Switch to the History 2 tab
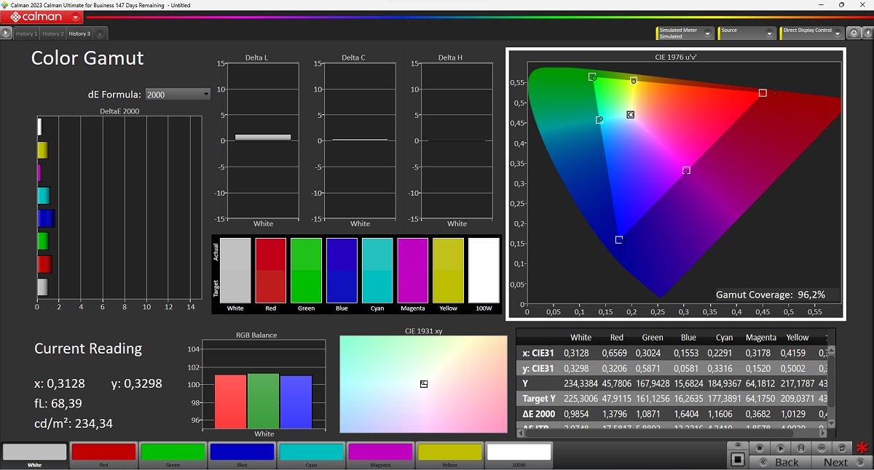 point(52,33)
